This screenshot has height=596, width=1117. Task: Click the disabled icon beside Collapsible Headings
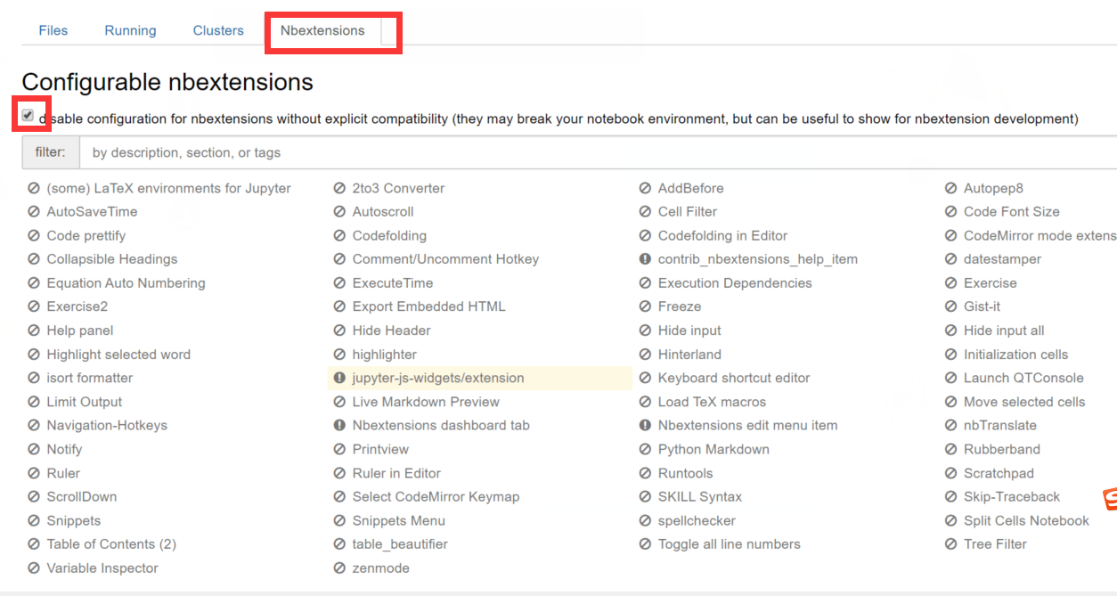(x=34, y=259)
